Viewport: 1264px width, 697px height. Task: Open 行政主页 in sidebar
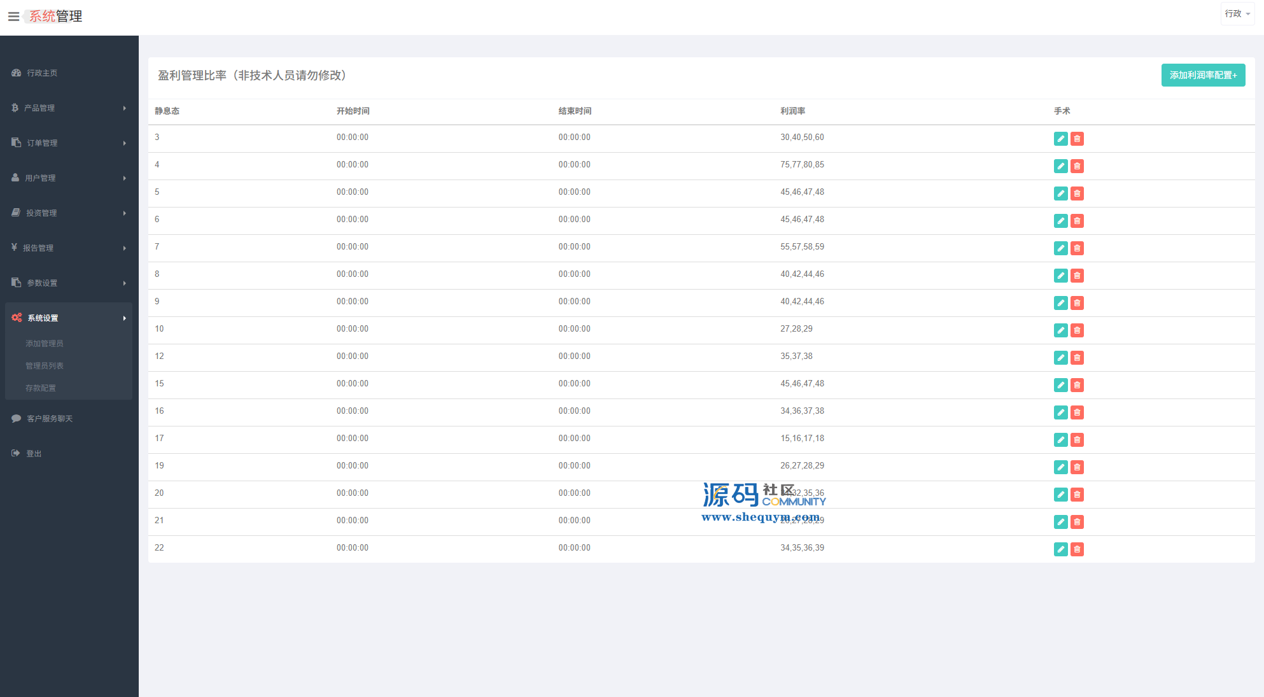click(x=42, y=73)
